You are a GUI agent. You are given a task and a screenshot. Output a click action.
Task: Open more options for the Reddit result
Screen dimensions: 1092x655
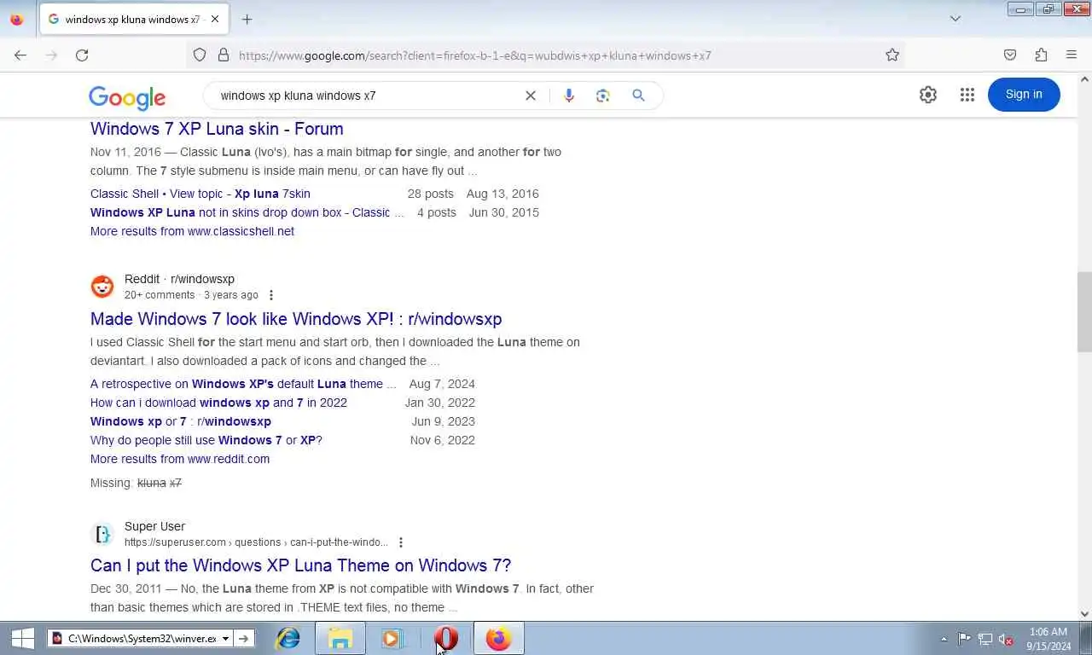pos(271,295)
